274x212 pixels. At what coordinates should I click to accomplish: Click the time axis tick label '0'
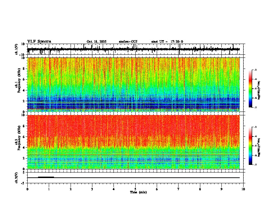27,189
